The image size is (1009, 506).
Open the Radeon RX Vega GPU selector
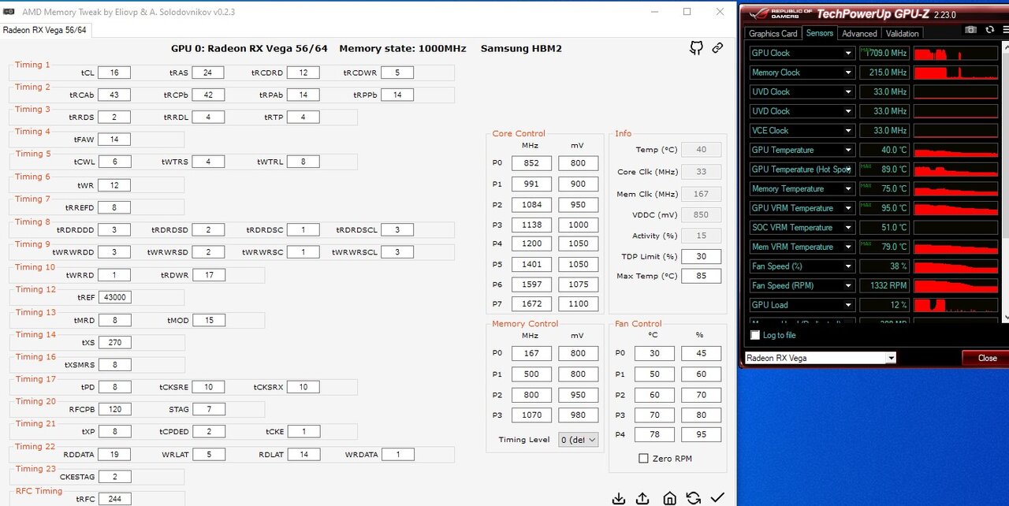coord(820,358)
